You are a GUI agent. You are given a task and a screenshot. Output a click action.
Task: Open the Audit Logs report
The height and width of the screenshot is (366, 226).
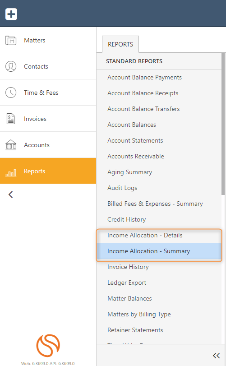(159, 188)
